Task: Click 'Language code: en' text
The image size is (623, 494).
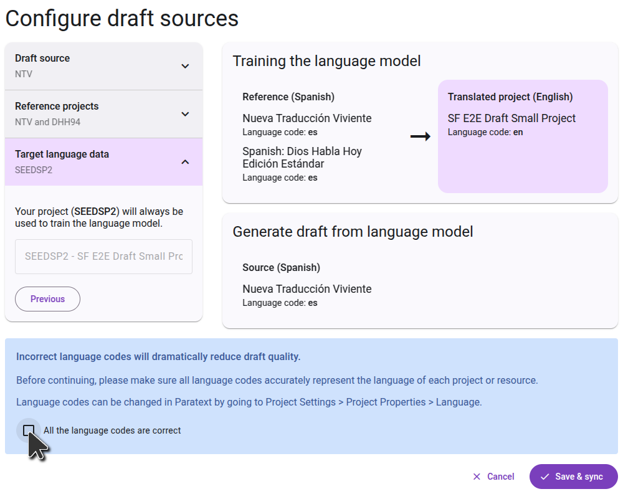Action: (485, 132)
